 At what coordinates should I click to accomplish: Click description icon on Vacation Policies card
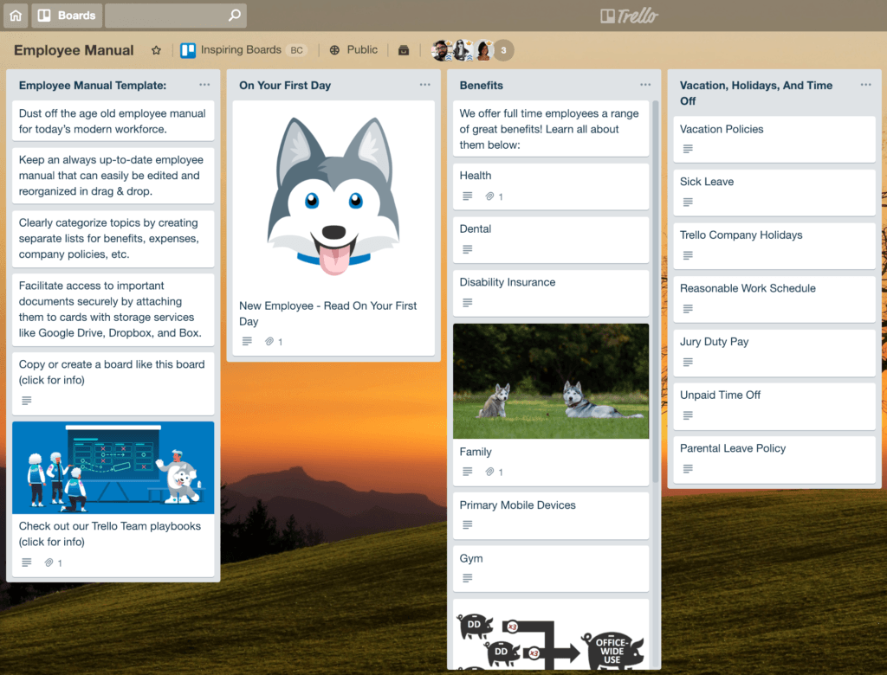[x=688, y=149]
